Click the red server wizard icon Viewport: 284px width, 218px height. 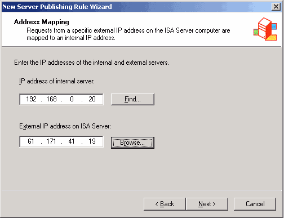click(265, 29)
